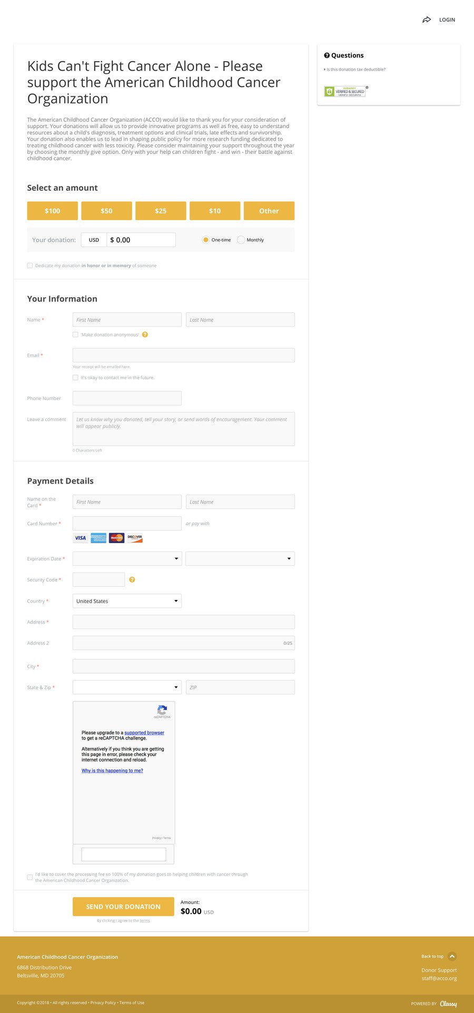This screenshot has height=1013, width=474.
Task: Click the Last Name field under Your Information
Action: 240,320
